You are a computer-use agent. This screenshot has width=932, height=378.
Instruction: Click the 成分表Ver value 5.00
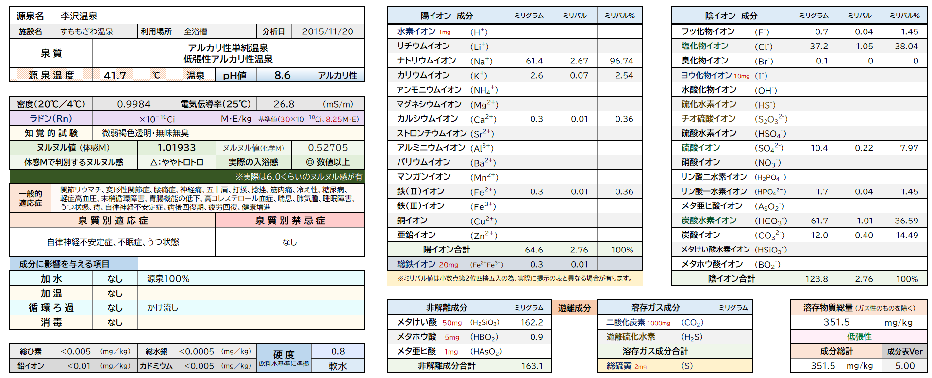click(904, 366)
